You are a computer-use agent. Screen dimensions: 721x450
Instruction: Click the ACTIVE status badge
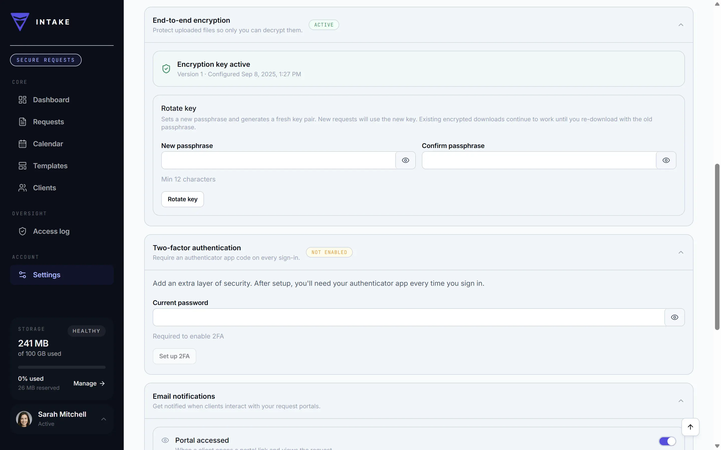[323, 25]
